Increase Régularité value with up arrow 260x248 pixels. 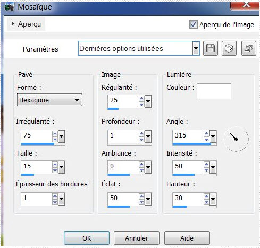pyautogui.click(x=141, y=98)
